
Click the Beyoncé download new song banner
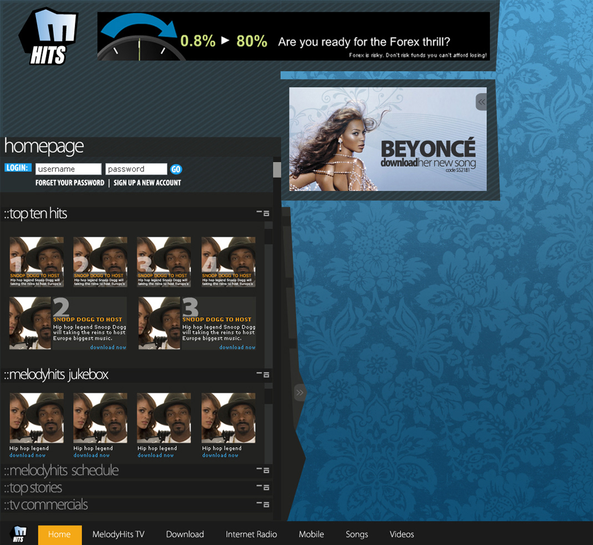click(x=388, y=139)
